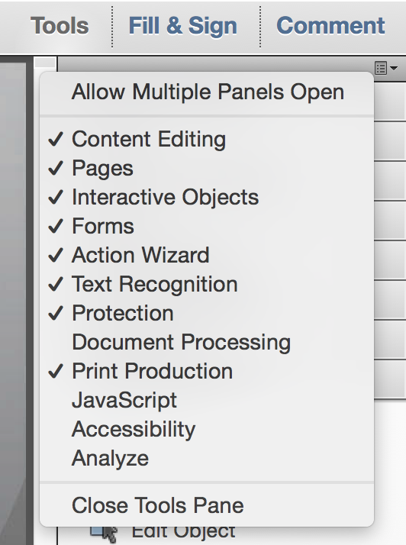Image resolution: width=406 pixels, height=545 pixels.
Task: Show the JavaScript panel
Action: coord(207,400)
